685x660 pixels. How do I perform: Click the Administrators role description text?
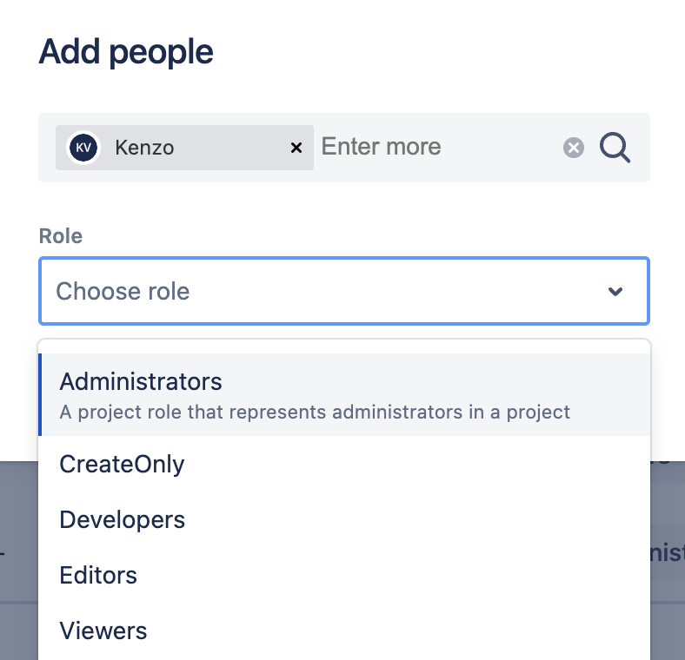(x=315, y=412)
